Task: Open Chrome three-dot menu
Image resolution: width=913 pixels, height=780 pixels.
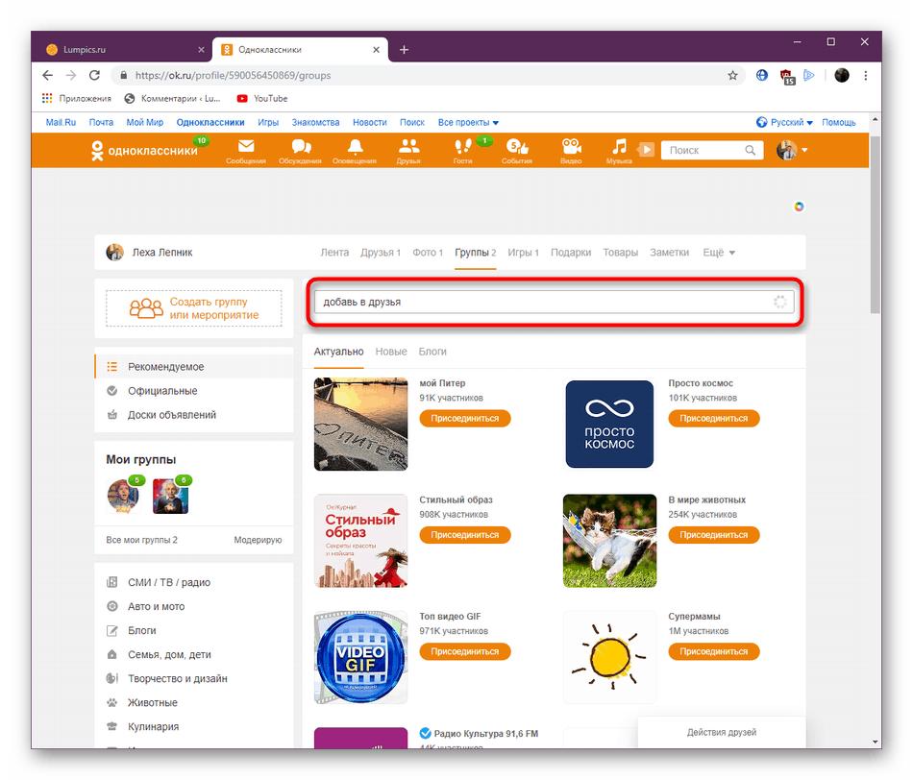Action: click(x=866, y=75)
